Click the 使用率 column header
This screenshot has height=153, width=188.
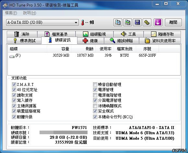(x=104, y=49)
